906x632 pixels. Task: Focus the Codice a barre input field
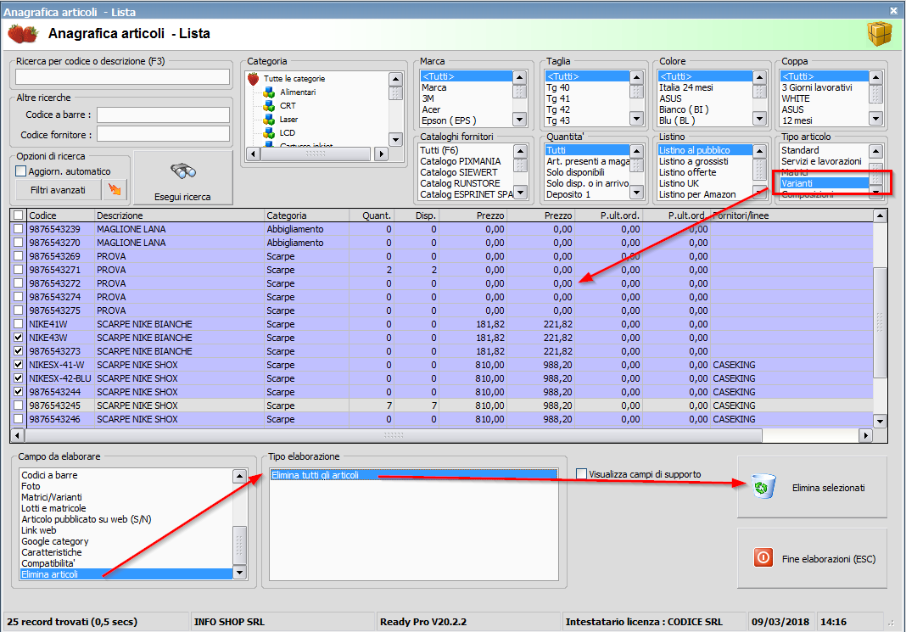163,115
